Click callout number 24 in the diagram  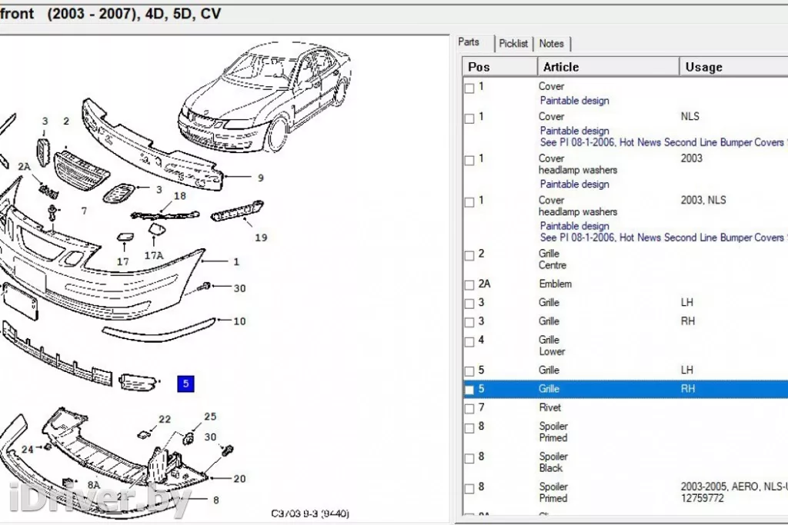[27, 449]
